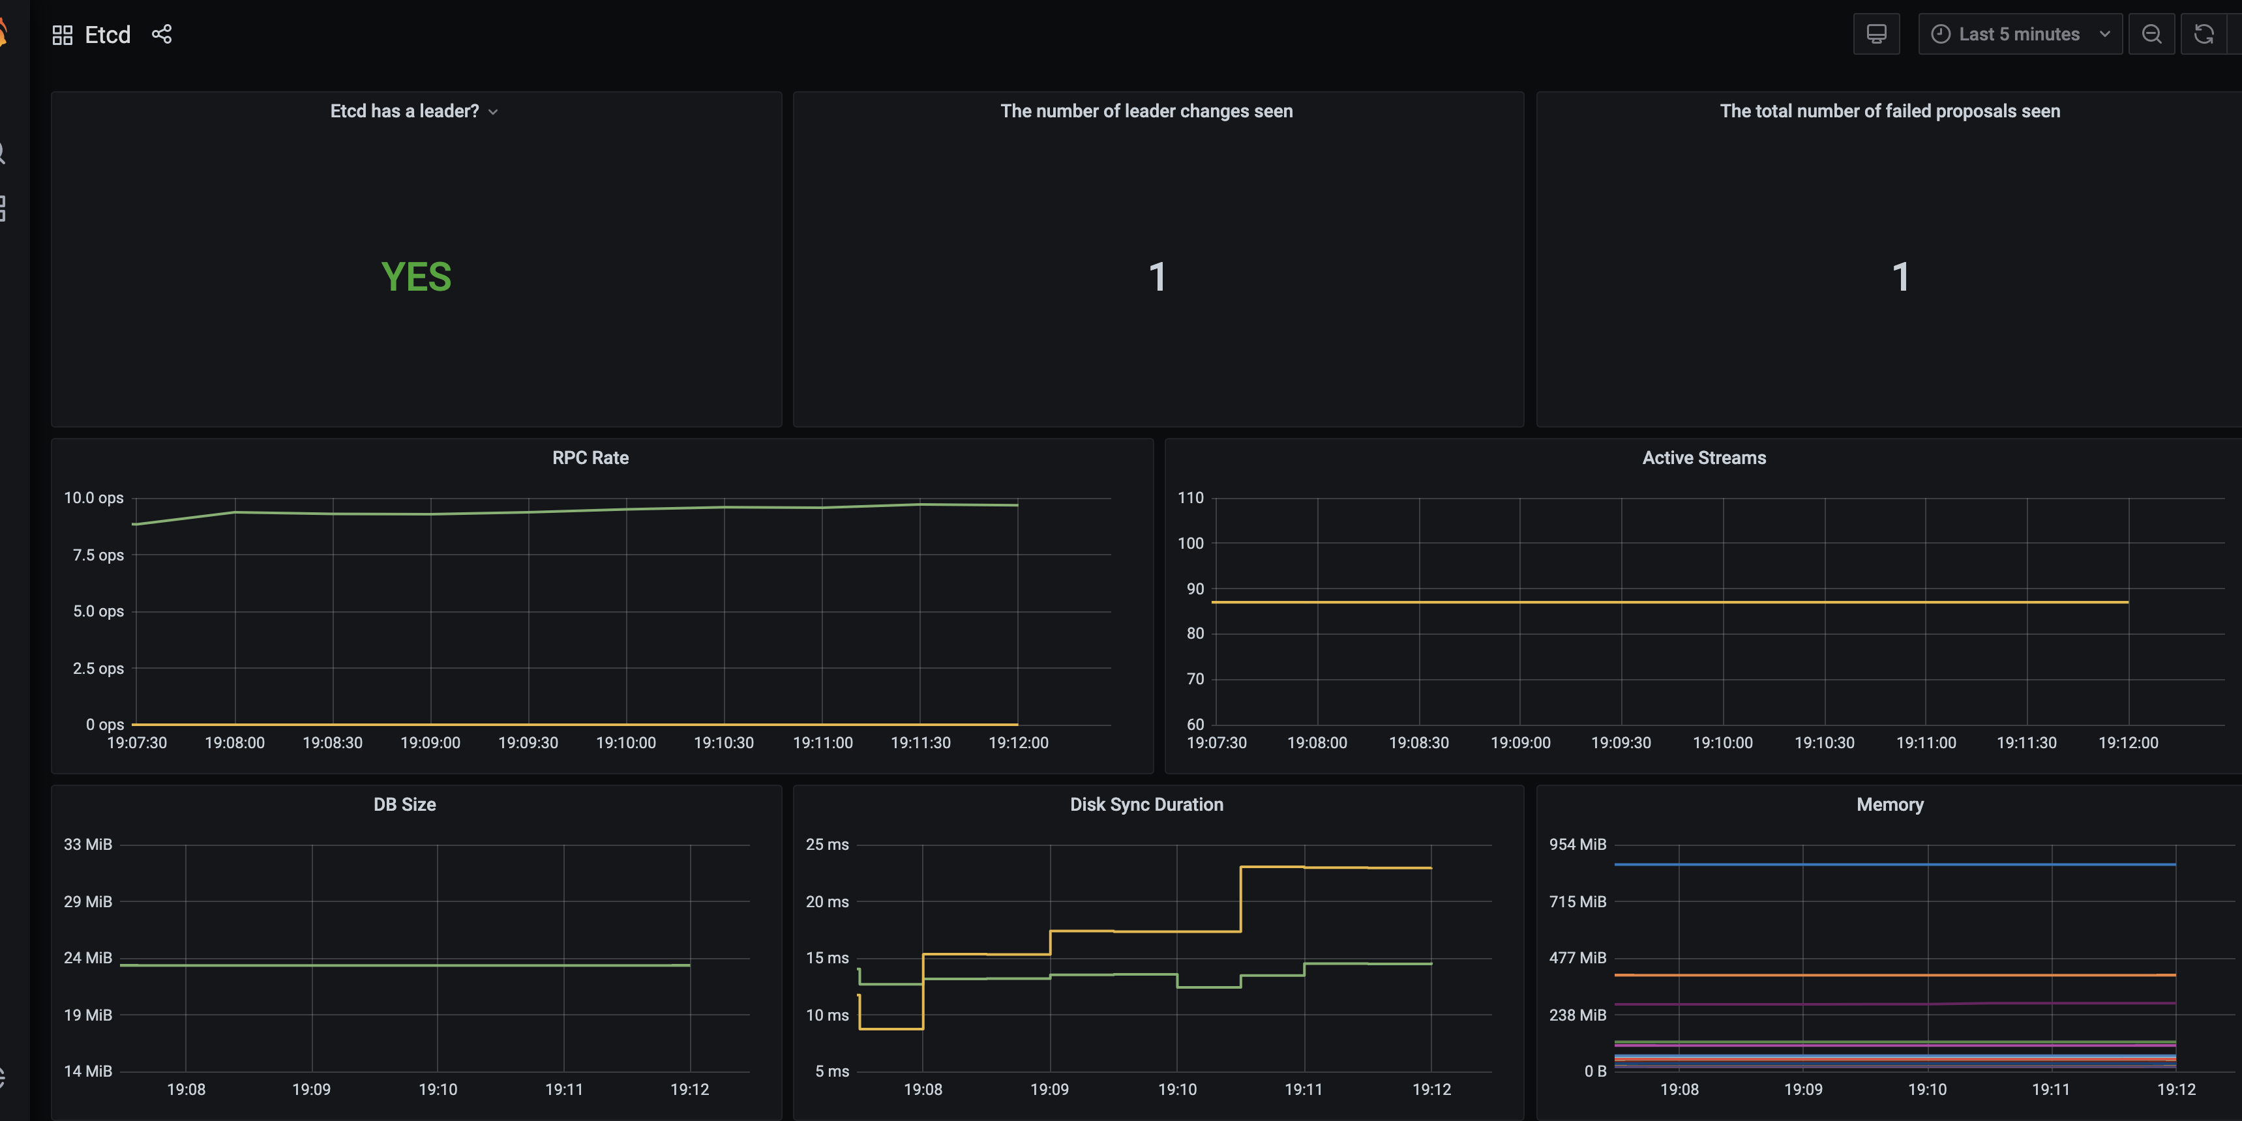Click the green YES leader status value
This screenshot has height=1121, width=2242.
coord(416,276)
